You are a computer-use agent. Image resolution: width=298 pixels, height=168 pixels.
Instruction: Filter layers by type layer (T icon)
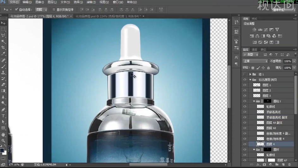[276, 55]
